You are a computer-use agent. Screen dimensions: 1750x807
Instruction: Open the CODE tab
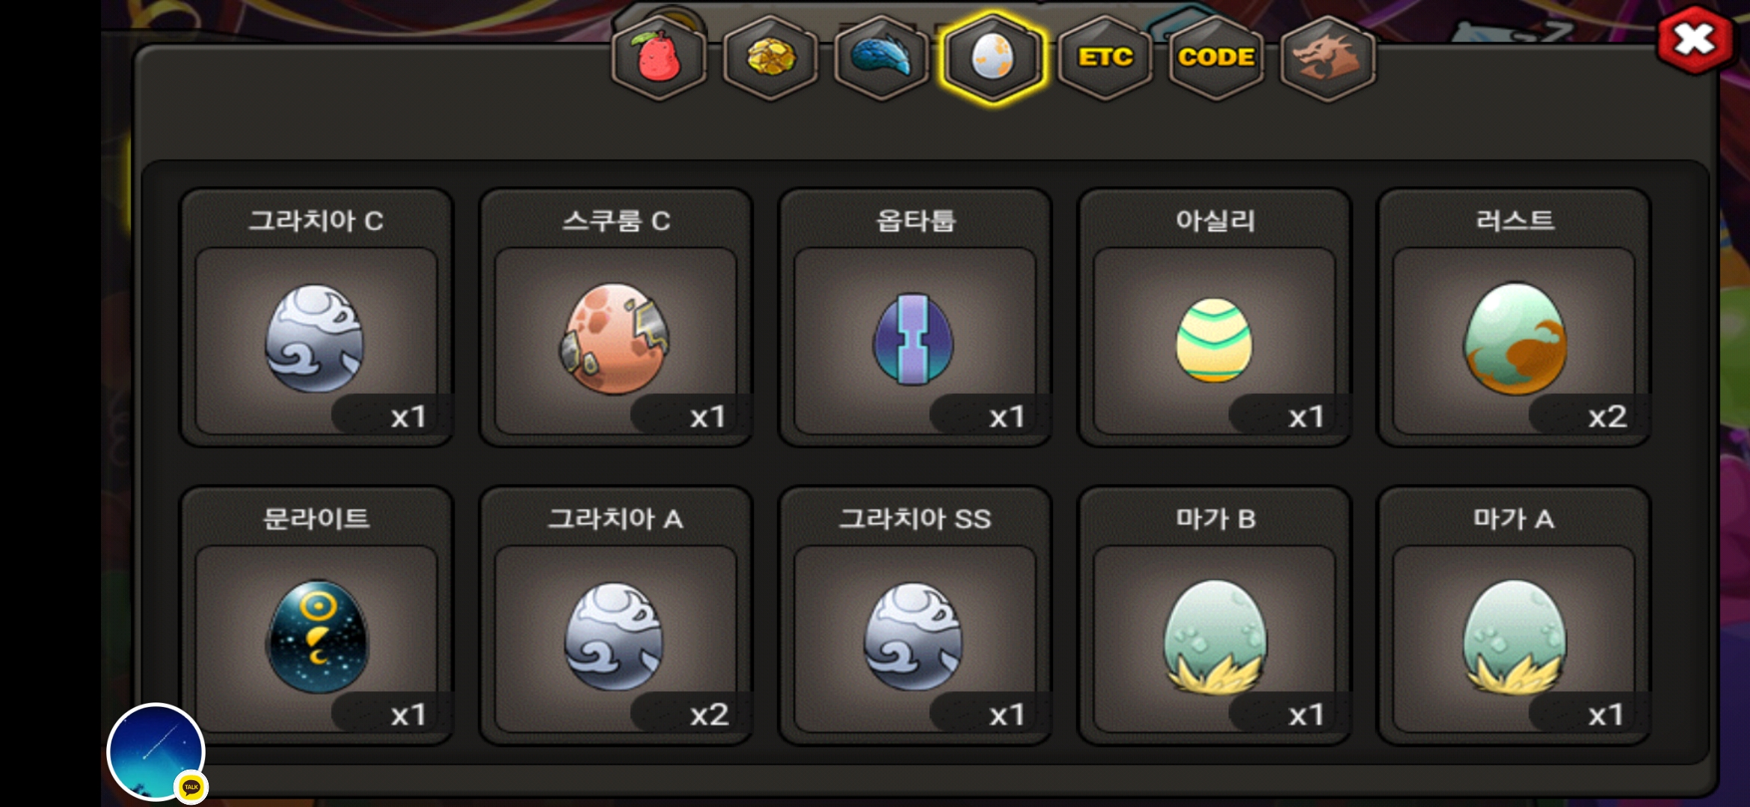pos(1216,58)
